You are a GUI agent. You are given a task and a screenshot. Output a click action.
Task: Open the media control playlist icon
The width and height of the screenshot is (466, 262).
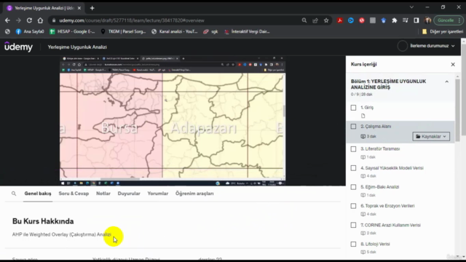pos(406,20)
